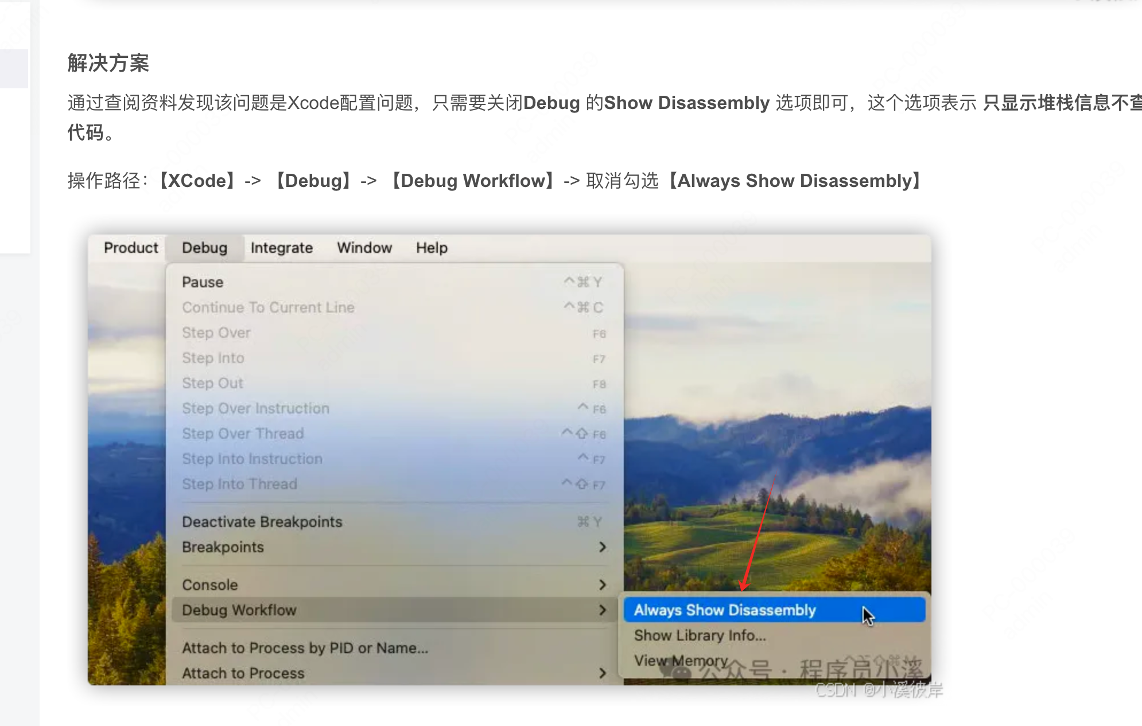Open the Debug menu
The image size is (1142, 726).
pyautogui.click(x=204, y=248)
